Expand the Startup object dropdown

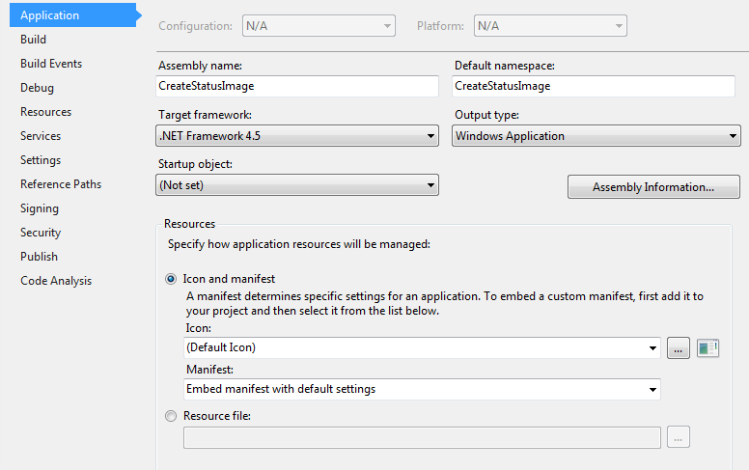[297, 185]
